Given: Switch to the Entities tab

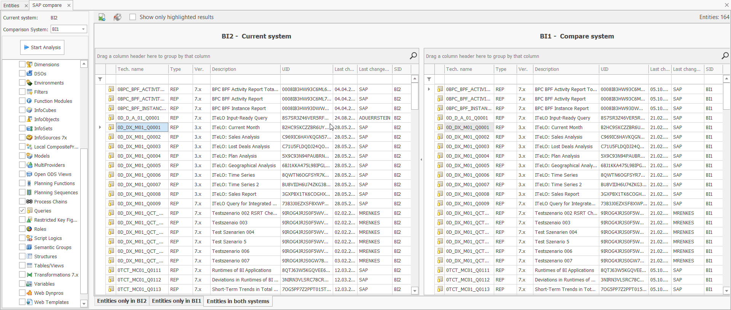Looking at the screenshot, I should click(11, 5).
